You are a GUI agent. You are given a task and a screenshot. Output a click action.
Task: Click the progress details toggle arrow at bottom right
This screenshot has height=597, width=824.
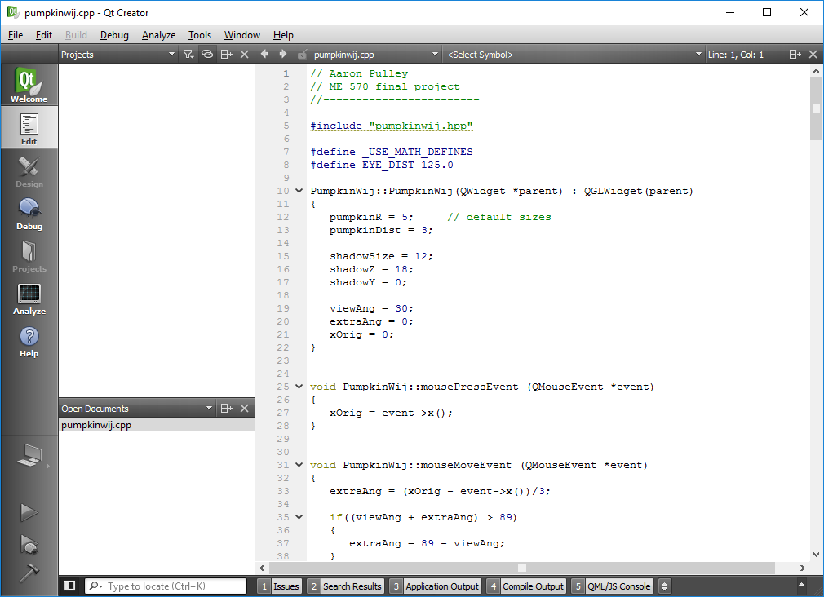click(x=801, y=585)
